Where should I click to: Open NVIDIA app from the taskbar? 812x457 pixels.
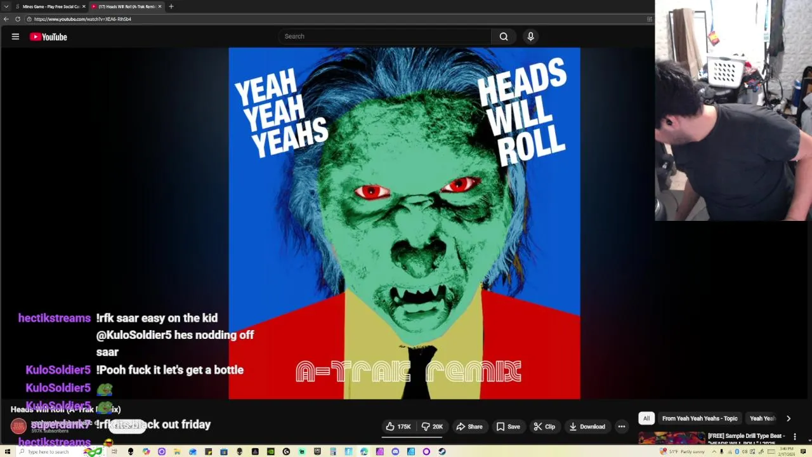pos(271,451)
